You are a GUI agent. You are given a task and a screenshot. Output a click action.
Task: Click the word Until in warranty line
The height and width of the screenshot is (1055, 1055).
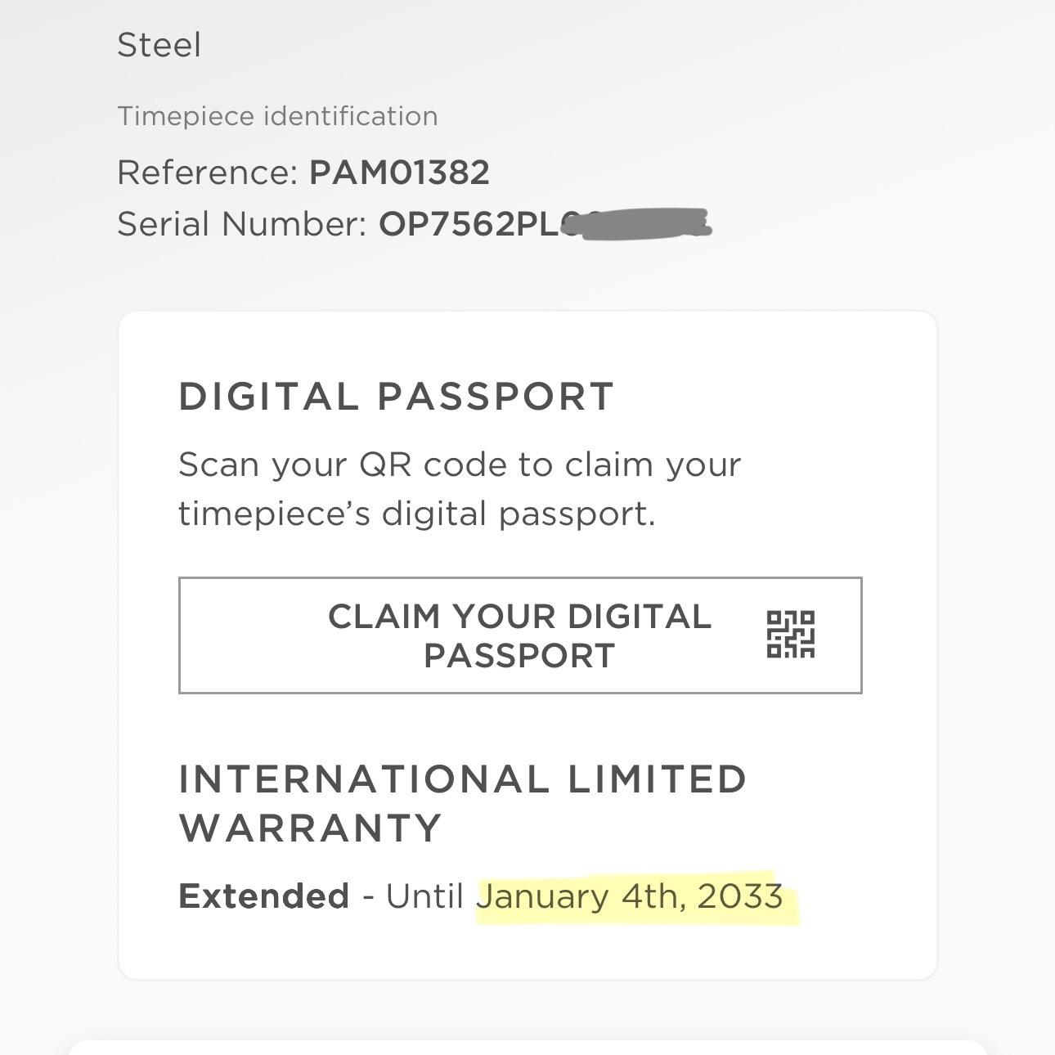(x=424, y=896)
